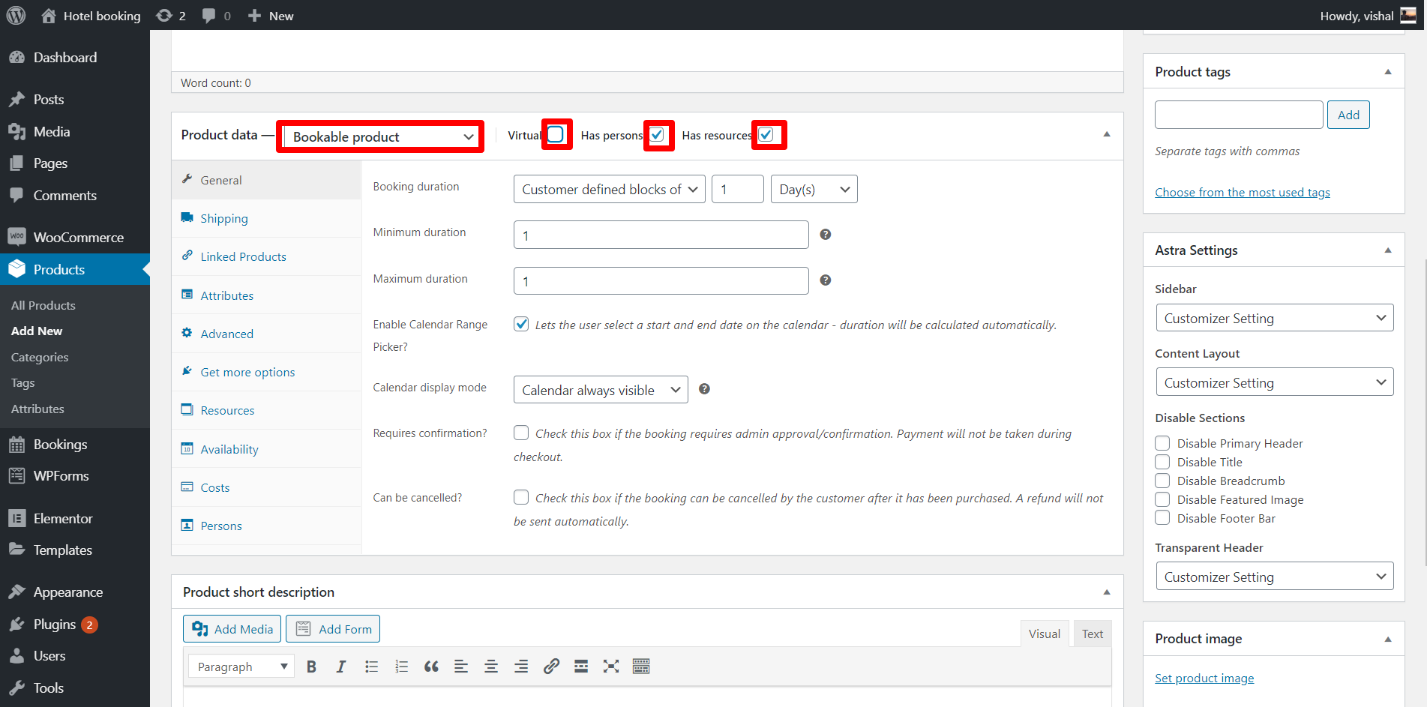Screen dimensions: 1427x707
Task: Click the product tags text field
Action: 1239,115
